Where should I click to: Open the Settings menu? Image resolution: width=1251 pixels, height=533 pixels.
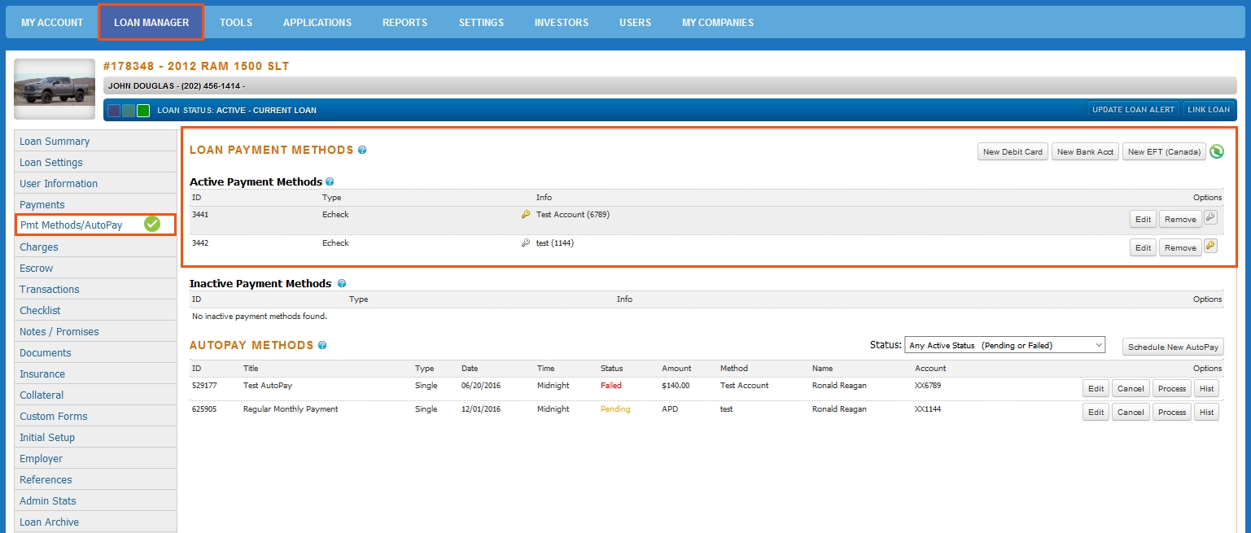point(481,23)
